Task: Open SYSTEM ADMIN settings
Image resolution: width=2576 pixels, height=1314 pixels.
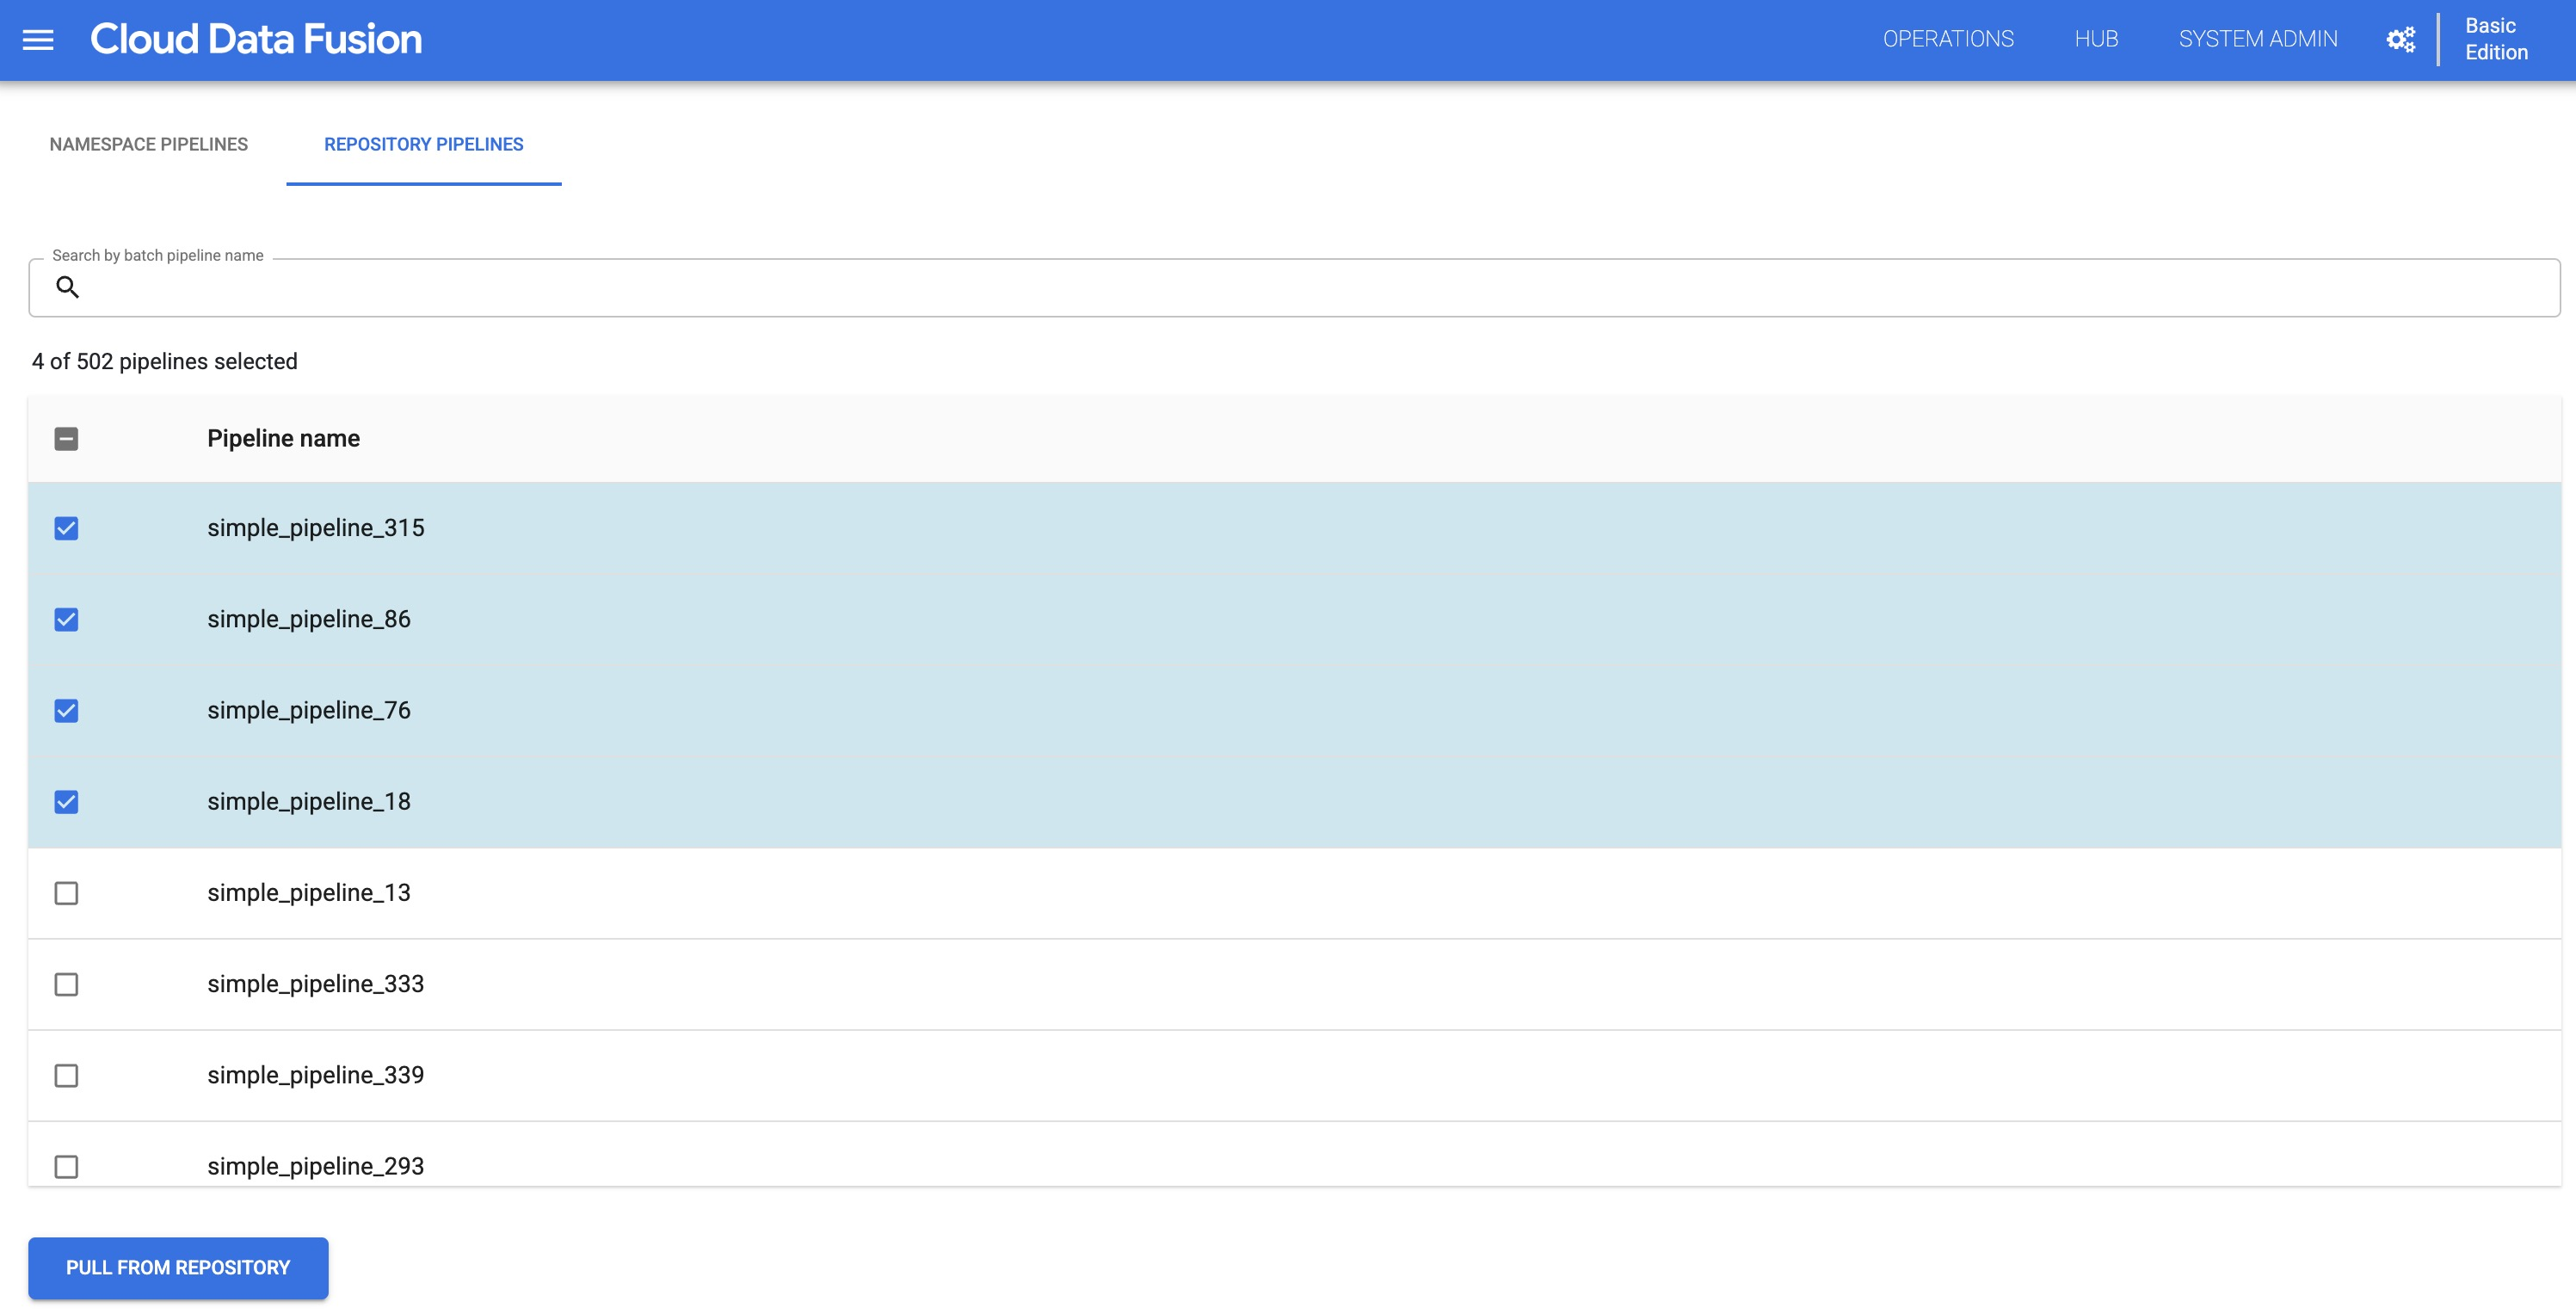Action: click(2258, 39)
